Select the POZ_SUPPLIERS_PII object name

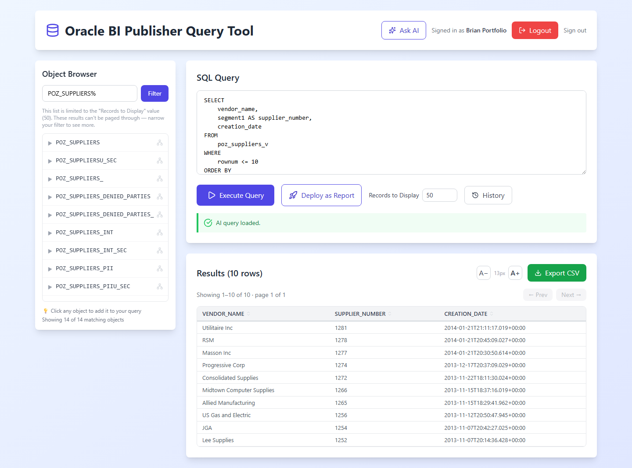(84, 268)
